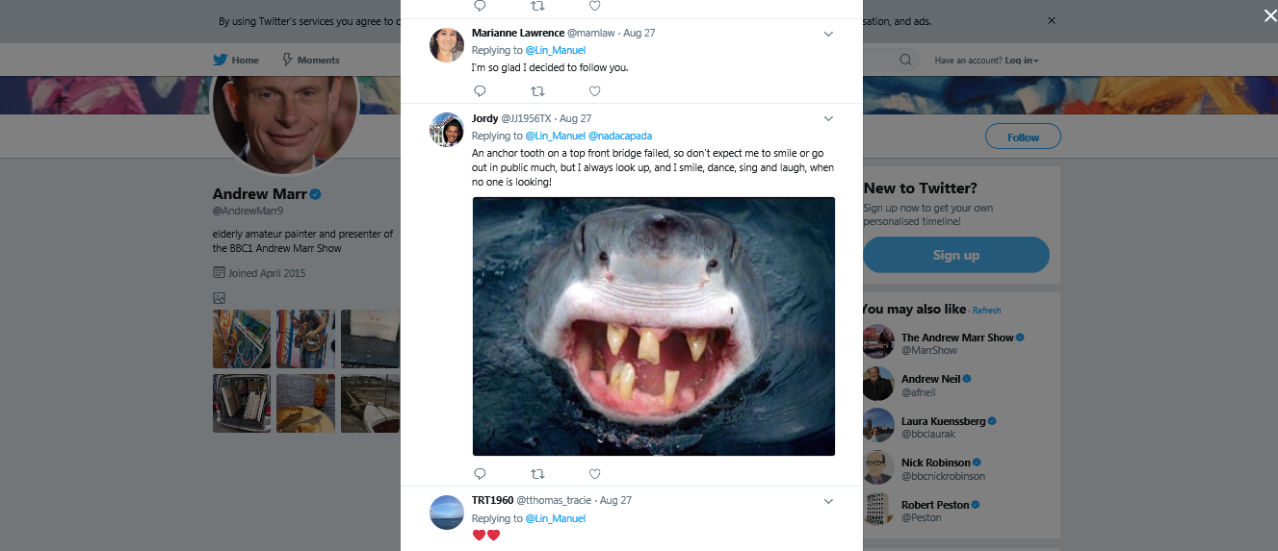Open TRT1960 tweet options chevron
1278x551 pixels.
[x=828, y=501]
